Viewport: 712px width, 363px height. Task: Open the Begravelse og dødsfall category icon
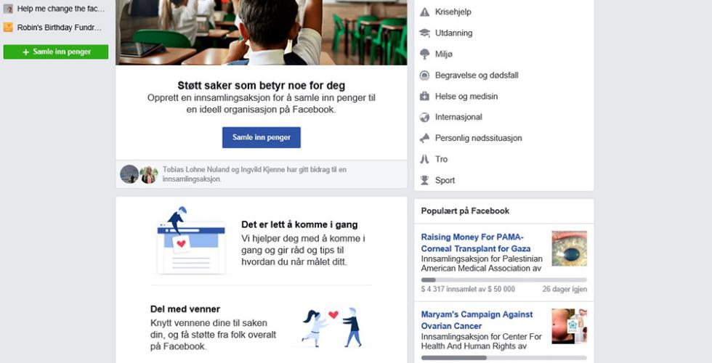point(424,76)
